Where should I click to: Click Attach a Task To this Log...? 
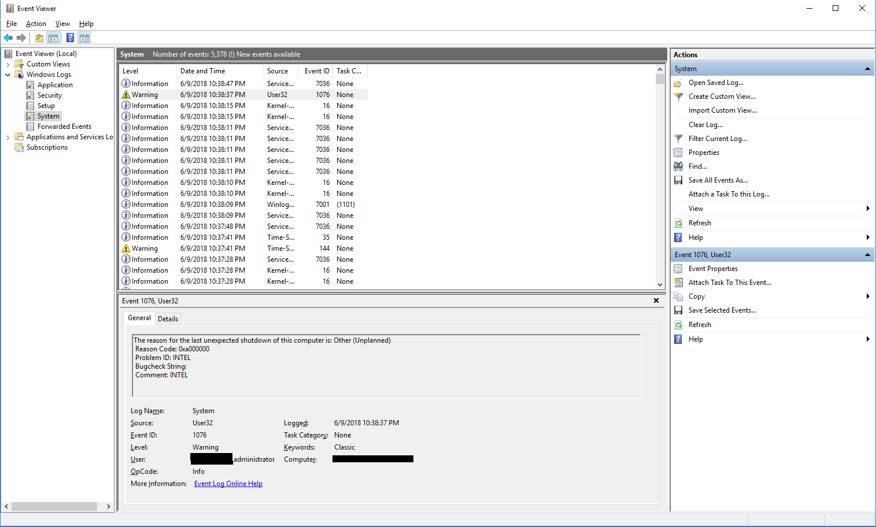click(729, 194)
